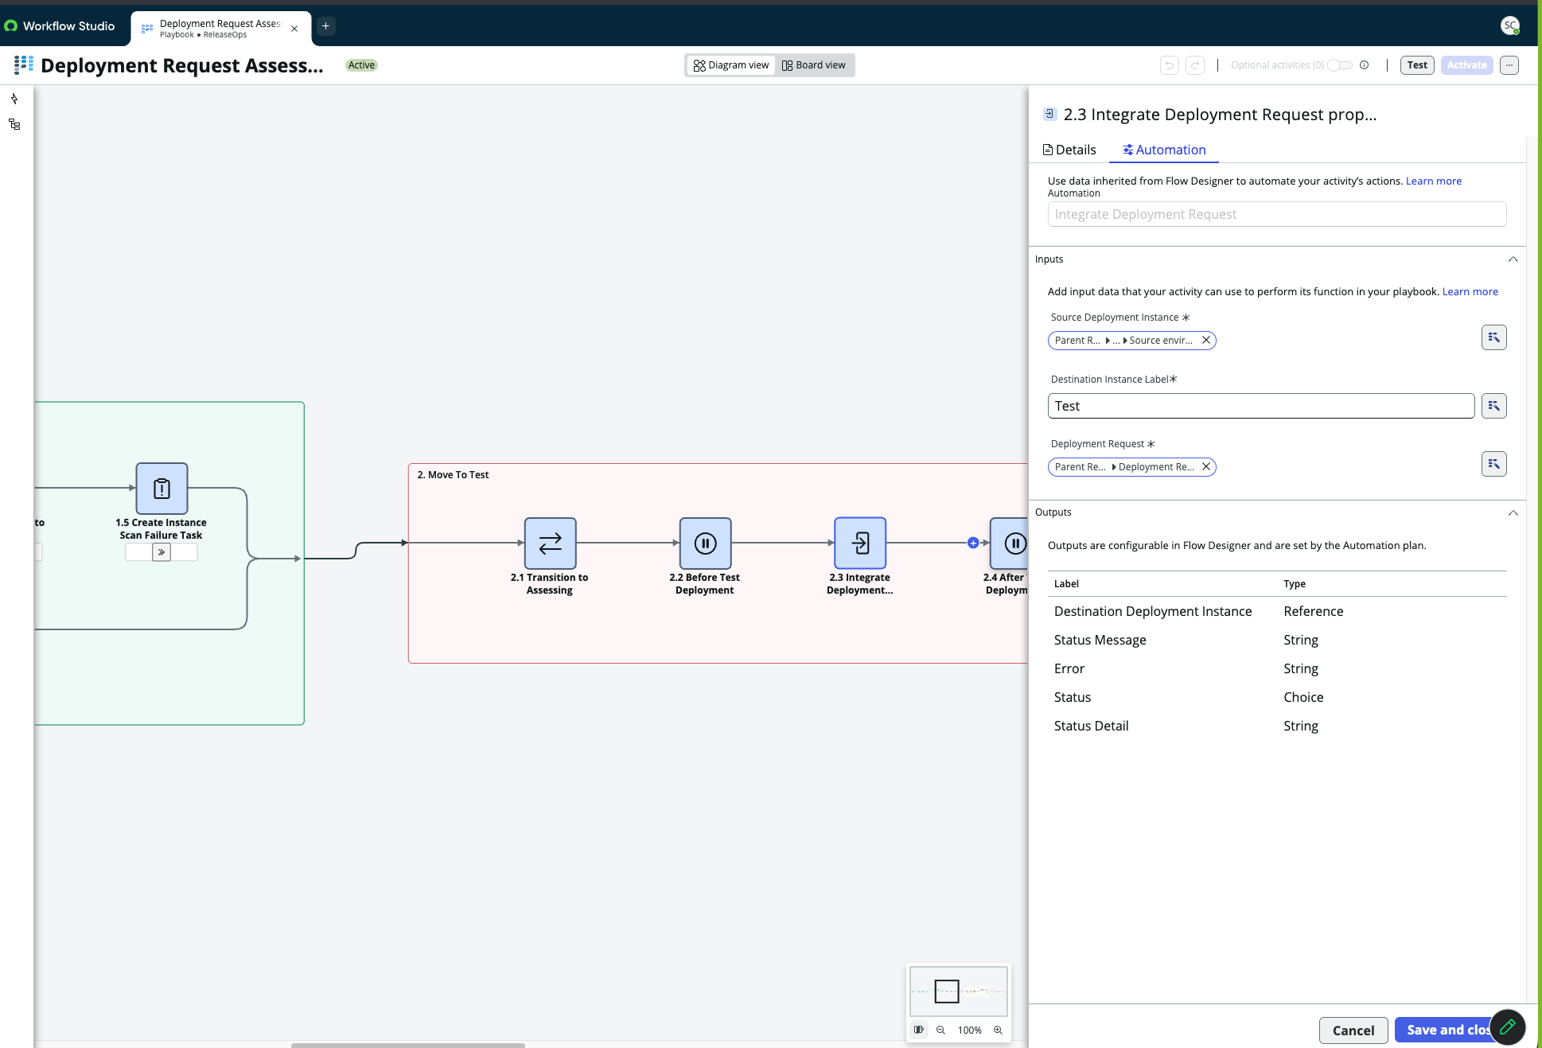The width and height of the screenshot is (1542, 1048).
Task: Click the Activate button
Action: [1466, 65]
